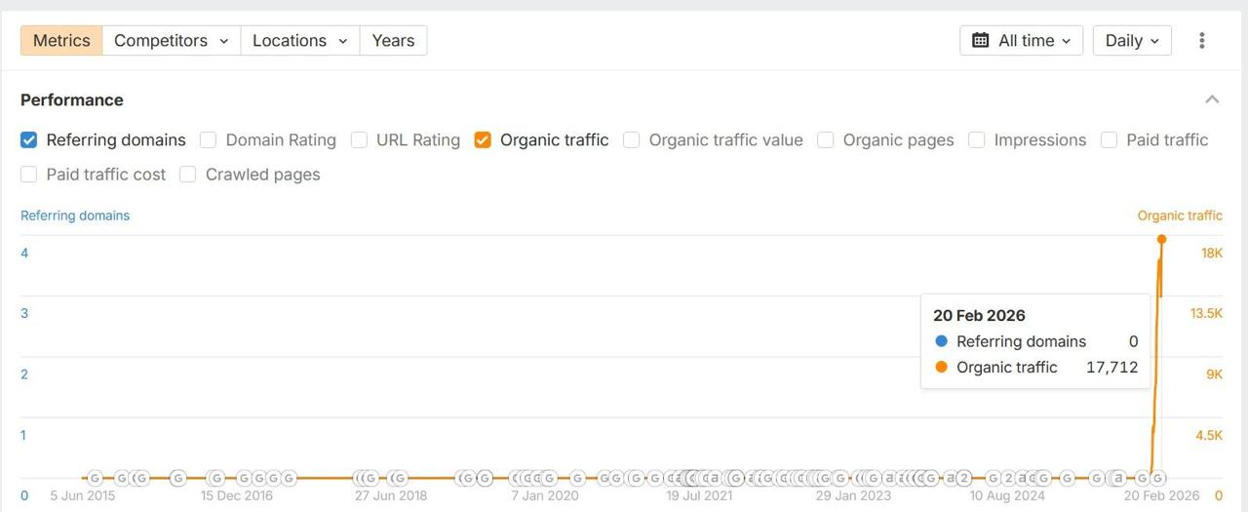The height and width of the screenshot is (512, 1248).
Task: Click the Google marker above 27 Jun 2018 label
Action: click(398, 478)
